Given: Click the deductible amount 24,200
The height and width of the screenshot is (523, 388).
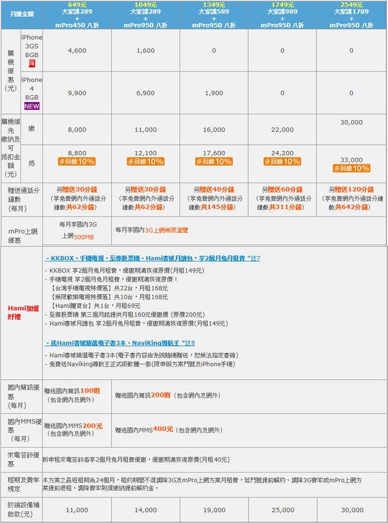Looking at the screenshot, I should (x=283, y=153).
